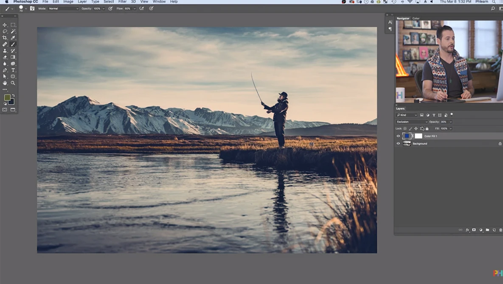This screenshot has width=503, height=284.
Task: Select the Sponge tool
Action: 13,64
